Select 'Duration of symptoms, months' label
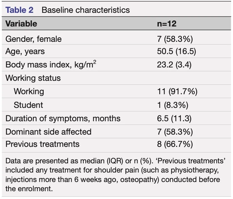This screenshot has width=233, height=199. [63, 118]
